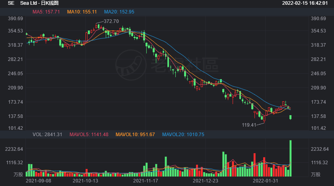
Task: Click the 2021-11-17 date label
Action: click(146, 181)
